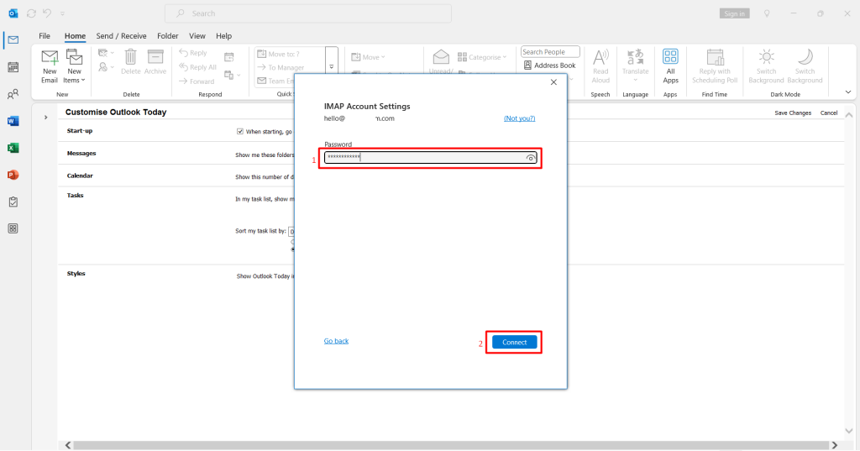Click the Password input field
Image resolution: width=860 pixels, height=451 pixels.
pos(431,158)
